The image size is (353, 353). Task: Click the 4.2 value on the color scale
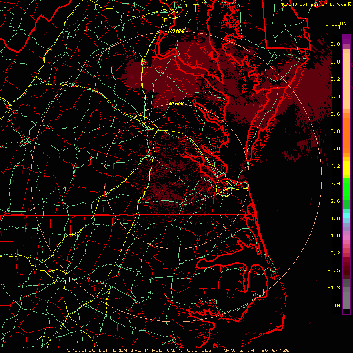(335, 166)
